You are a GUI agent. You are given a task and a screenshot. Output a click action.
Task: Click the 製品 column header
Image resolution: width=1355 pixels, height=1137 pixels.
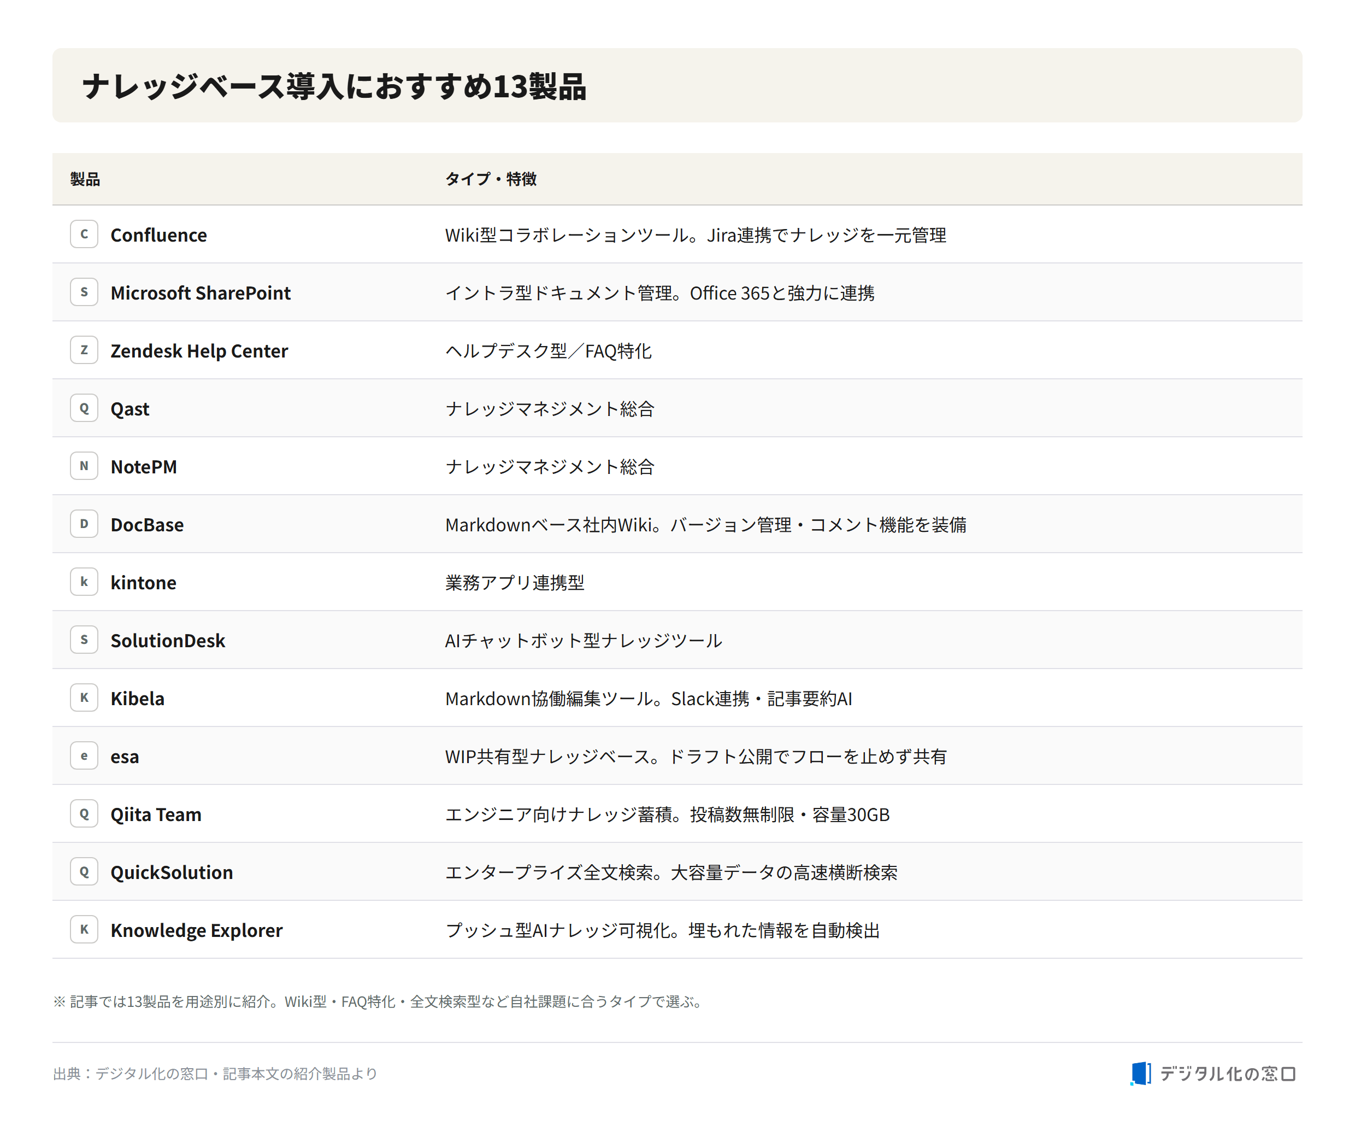(85, 179)
